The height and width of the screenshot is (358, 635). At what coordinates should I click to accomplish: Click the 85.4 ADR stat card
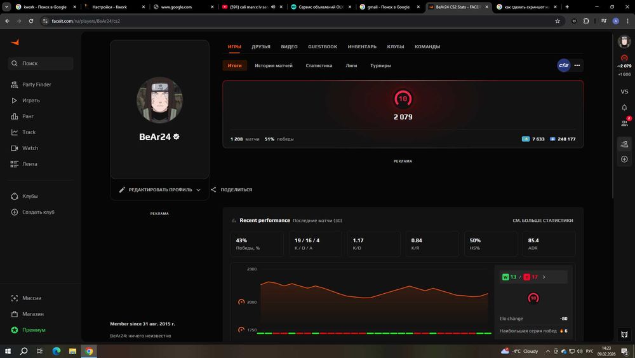(x=549, y=244)
